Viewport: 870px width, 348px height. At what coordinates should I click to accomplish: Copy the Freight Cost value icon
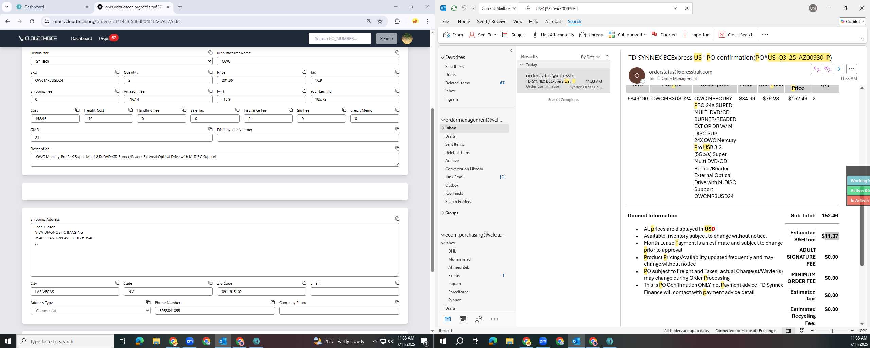click(130, 110)
